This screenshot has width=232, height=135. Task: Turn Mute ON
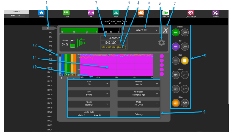(x=176, y=75)
